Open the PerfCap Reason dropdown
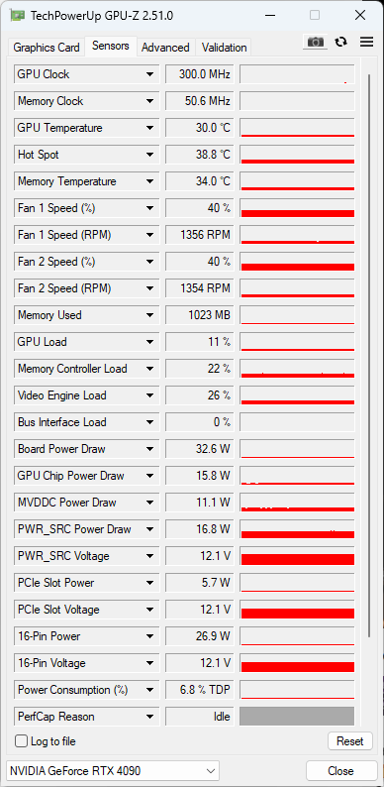This screenshot has height=787, width=384. pos(149,717)
